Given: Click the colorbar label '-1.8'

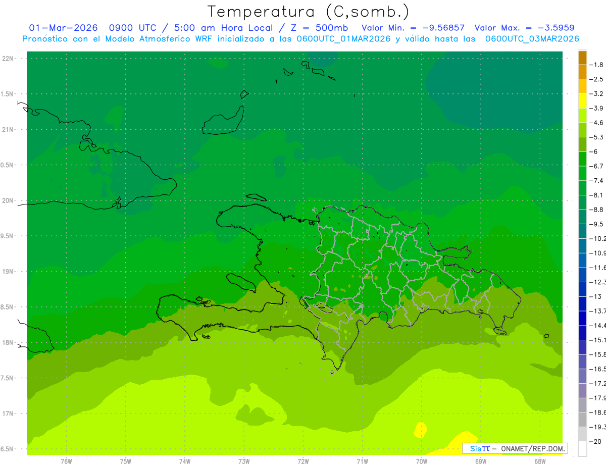Looking at the screenshot, I should (x=597, y=65).
